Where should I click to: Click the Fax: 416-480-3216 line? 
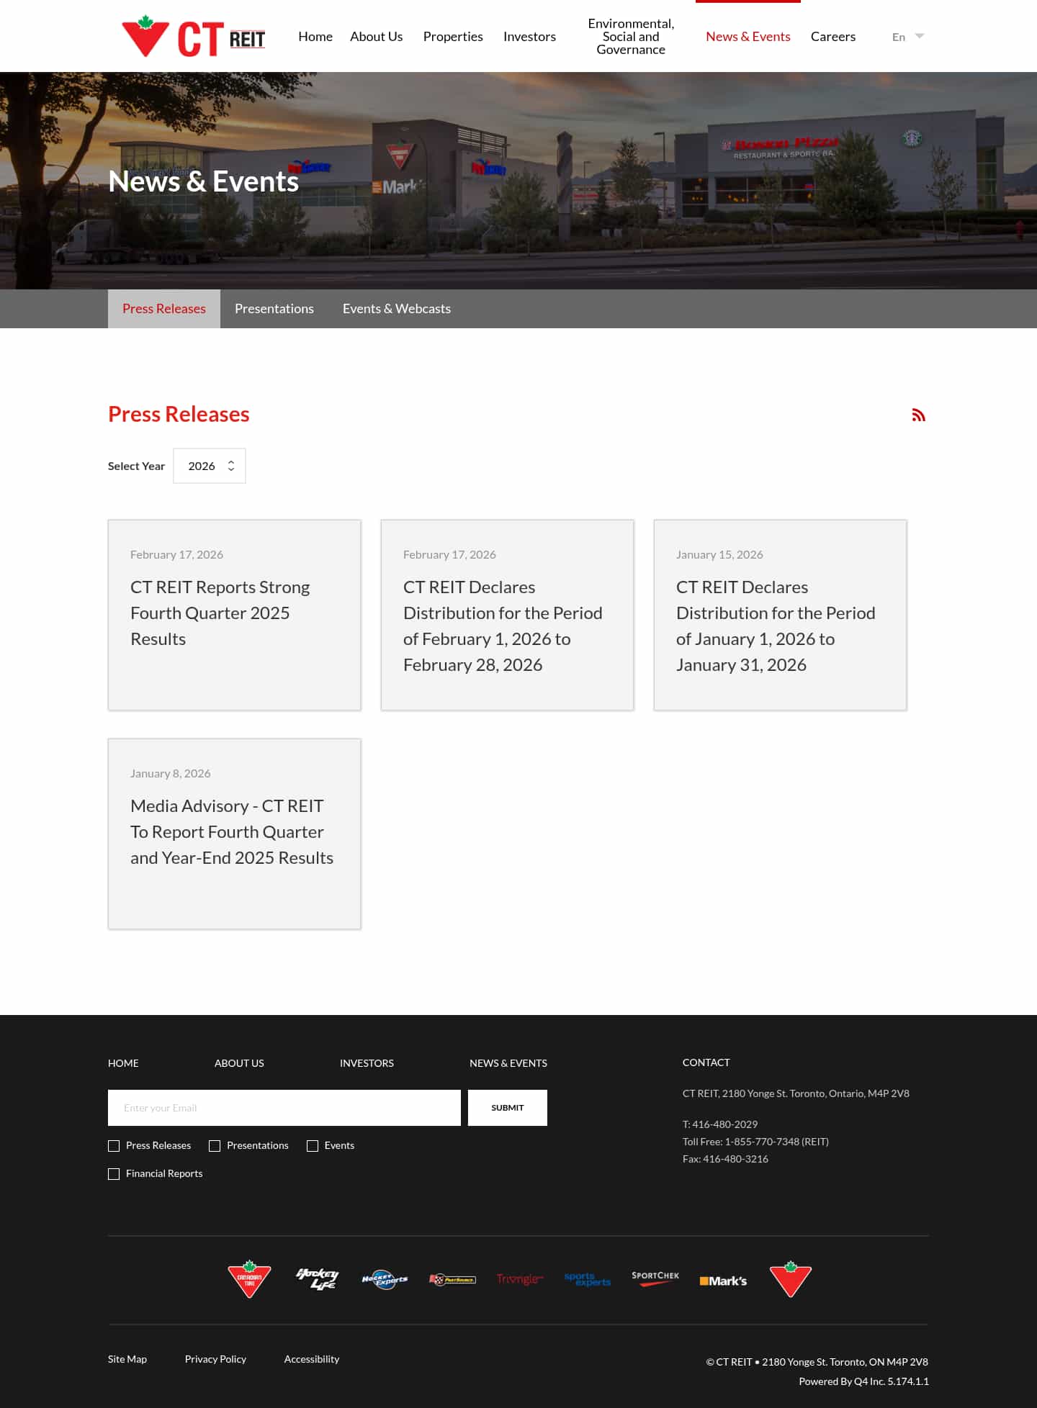725,1159
